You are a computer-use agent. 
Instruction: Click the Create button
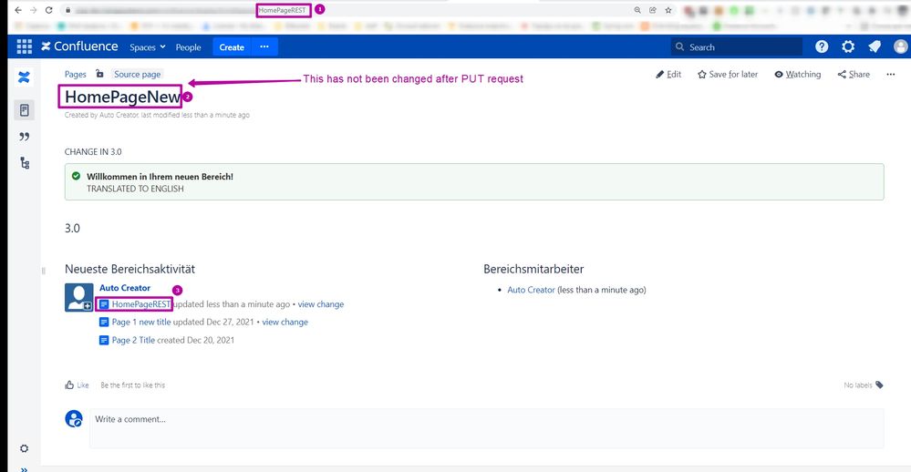point(232,47)
